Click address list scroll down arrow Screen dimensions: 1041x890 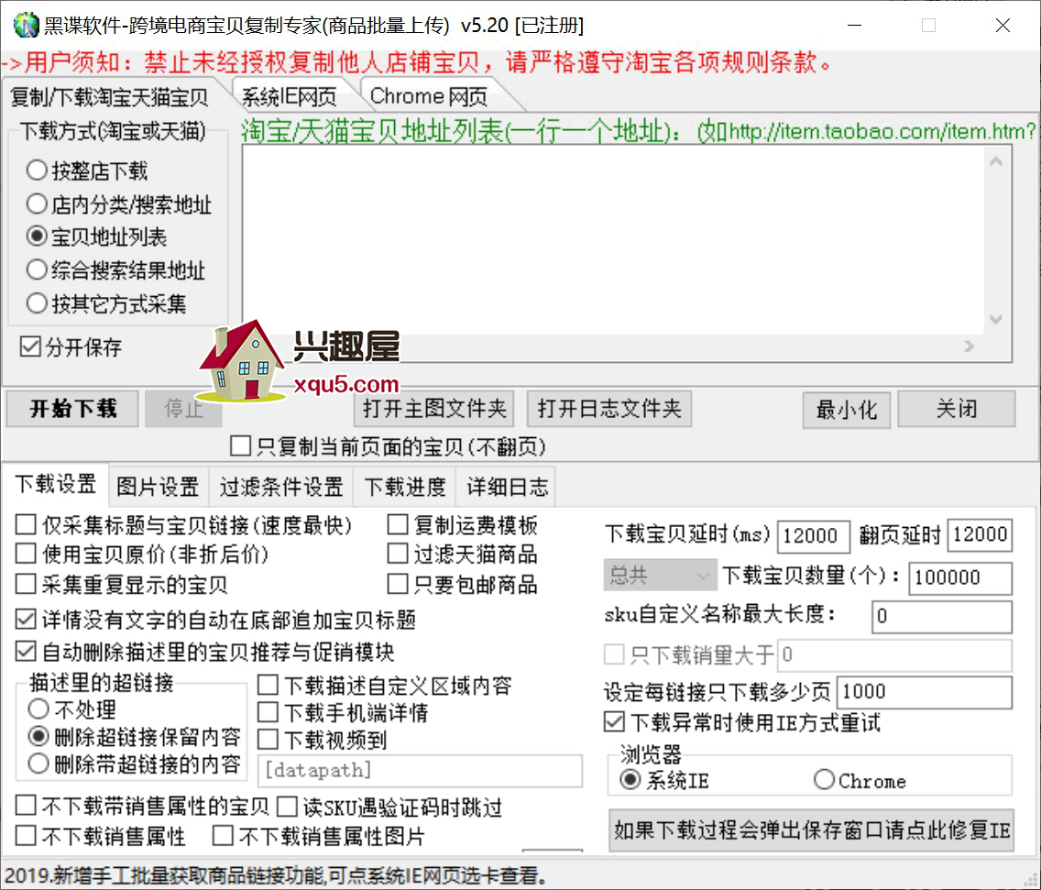click(996, 320)
